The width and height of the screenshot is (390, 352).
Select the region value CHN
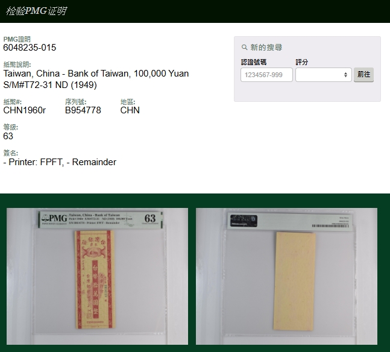pyautogui.click(x=130, y=110)
